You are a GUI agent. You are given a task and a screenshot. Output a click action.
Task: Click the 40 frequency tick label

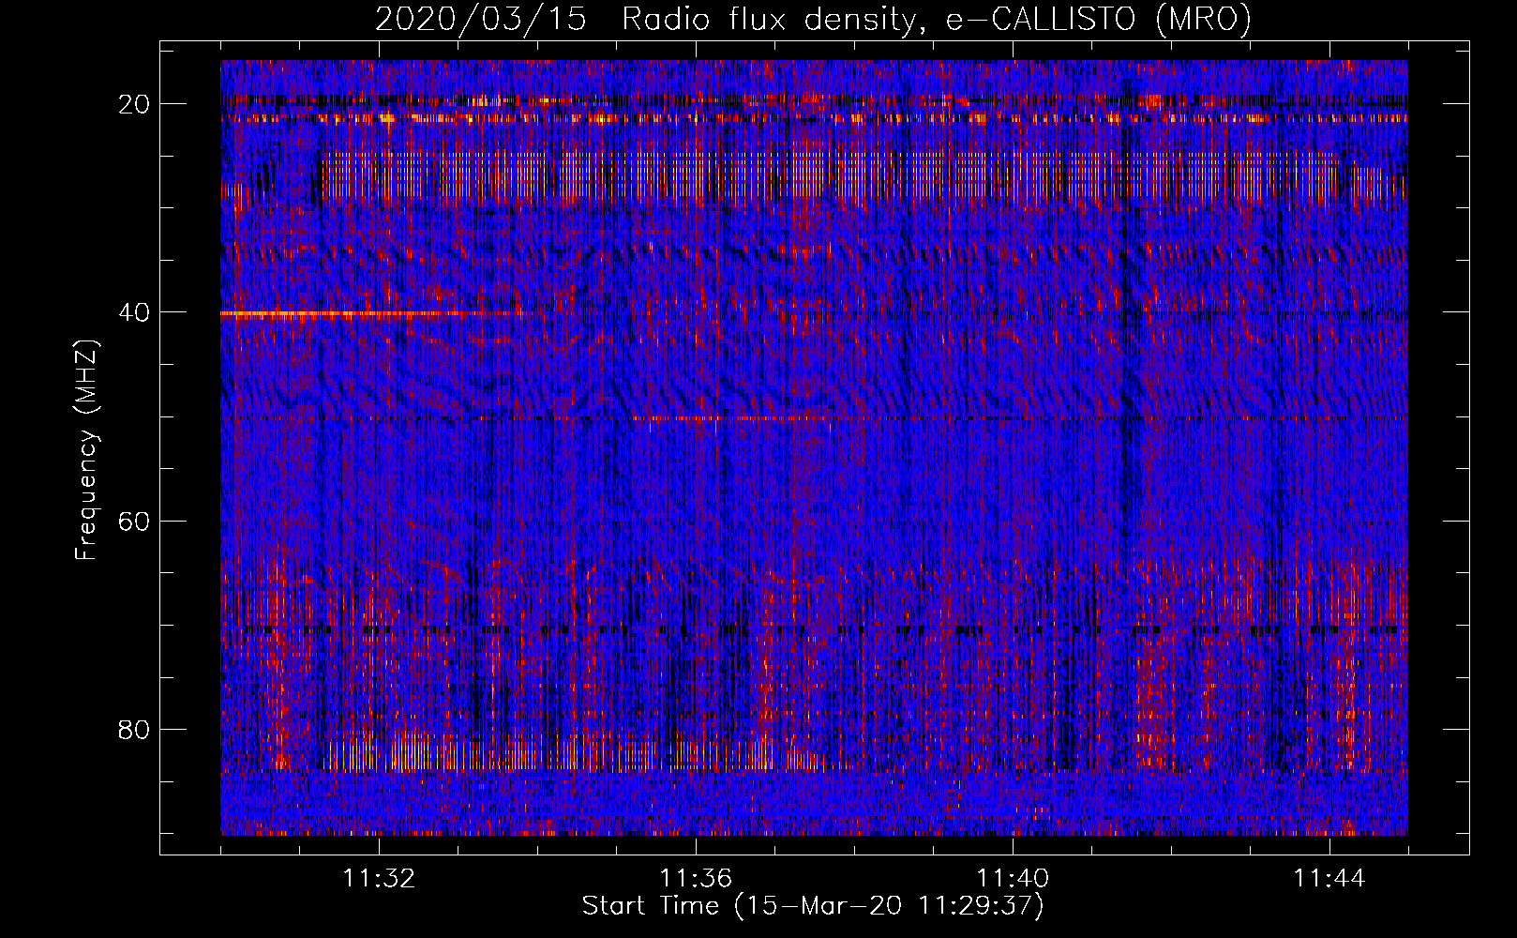tap(135, 312)
